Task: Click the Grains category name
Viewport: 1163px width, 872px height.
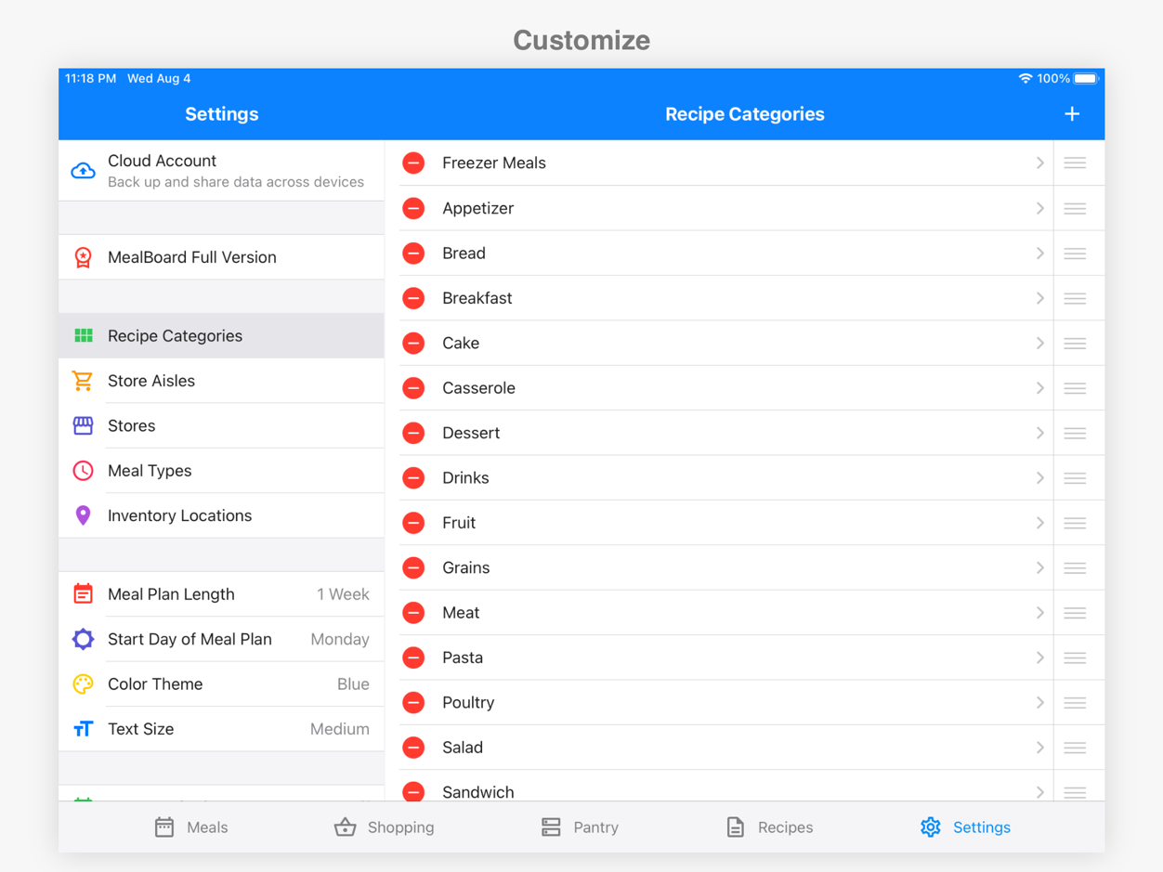Action: point(465,568)
